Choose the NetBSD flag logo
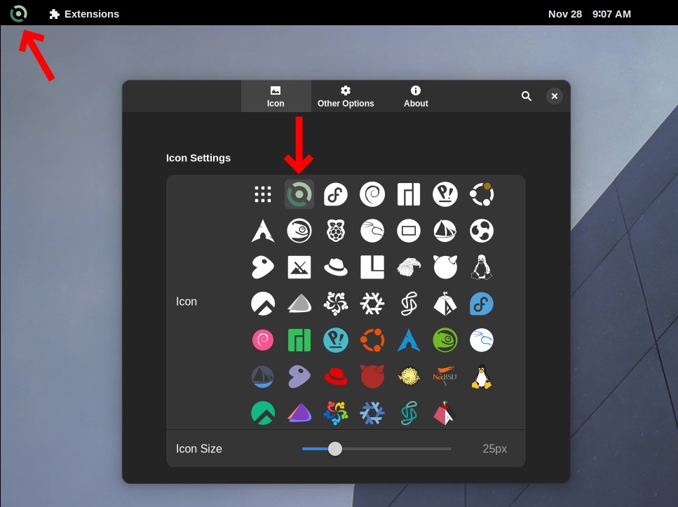678x507 pixels. pyautogui.click(x=445, y=377)
